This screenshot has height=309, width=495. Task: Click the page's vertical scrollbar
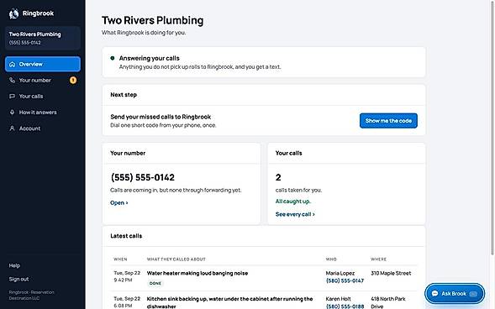[x=492, y=128]
